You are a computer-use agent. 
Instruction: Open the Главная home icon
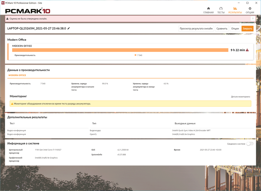pos(209,9)
